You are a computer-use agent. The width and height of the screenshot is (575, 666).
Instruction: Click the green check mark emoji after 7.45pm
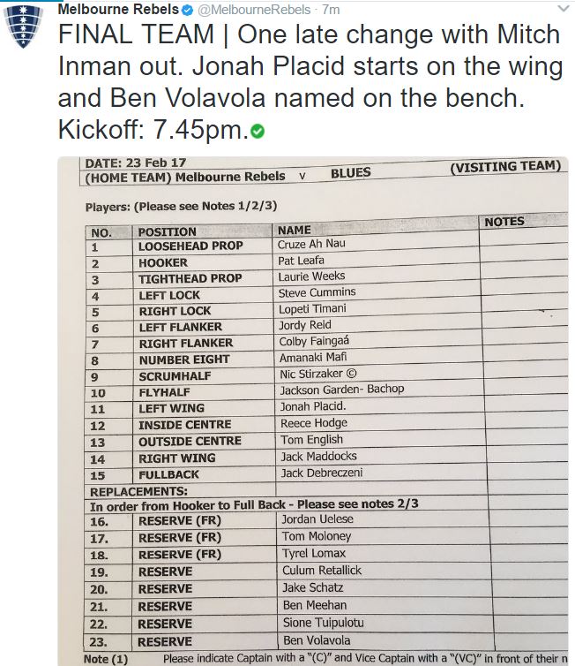tap(258, 132)
